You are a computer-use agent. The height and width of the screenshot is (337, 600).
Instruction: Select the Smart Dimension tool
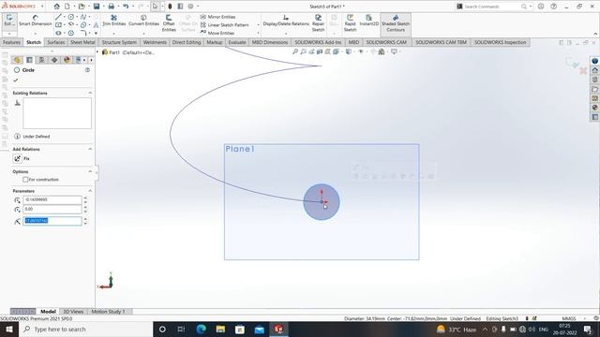pos(36,21)
